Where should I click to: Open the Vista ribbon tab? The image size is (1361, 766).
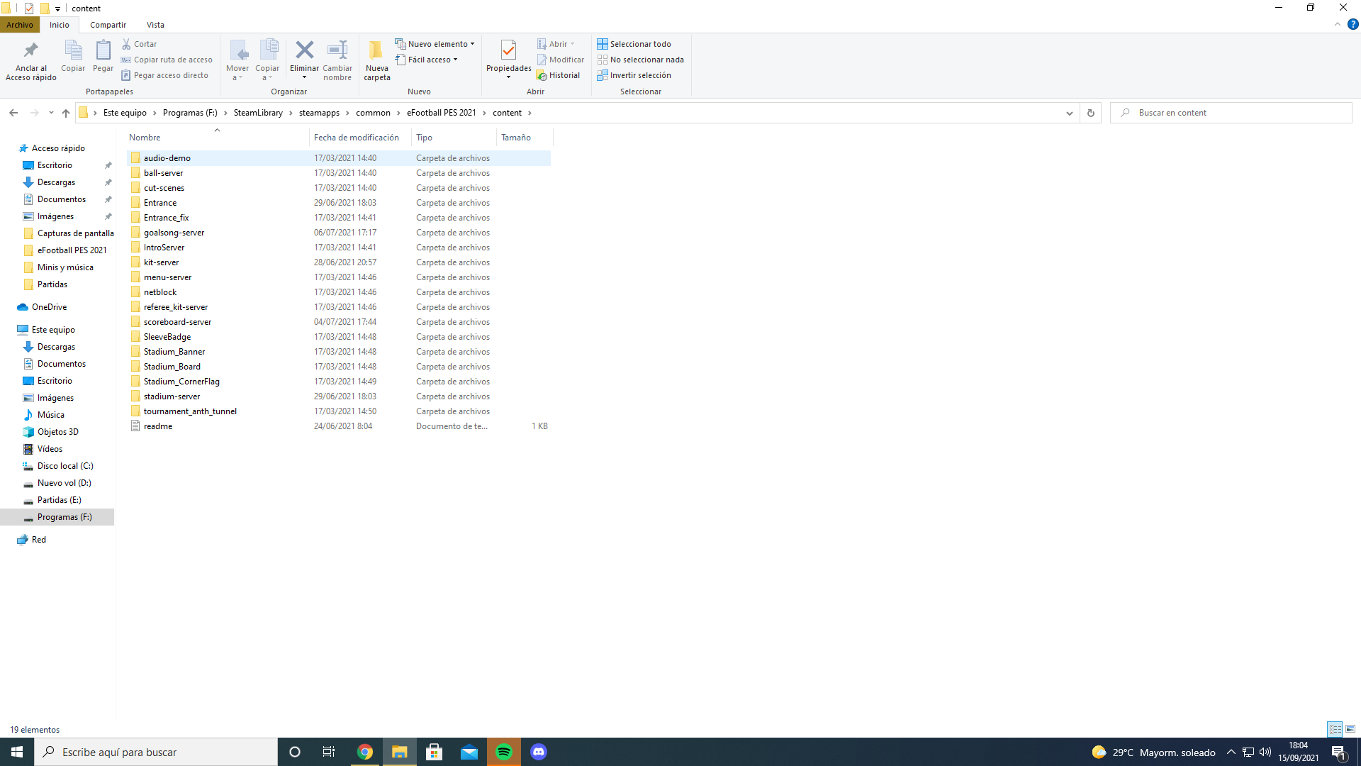(155, 25)
